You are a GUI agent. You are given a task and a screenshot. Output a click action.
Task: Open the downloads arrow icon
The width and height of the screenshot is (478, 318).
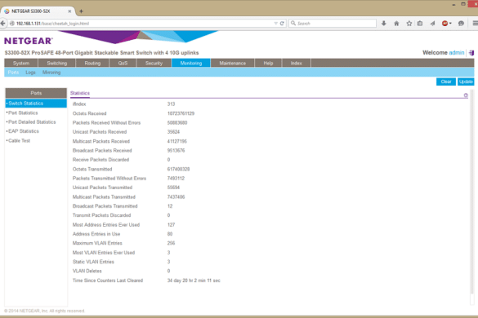click(384, 24)
